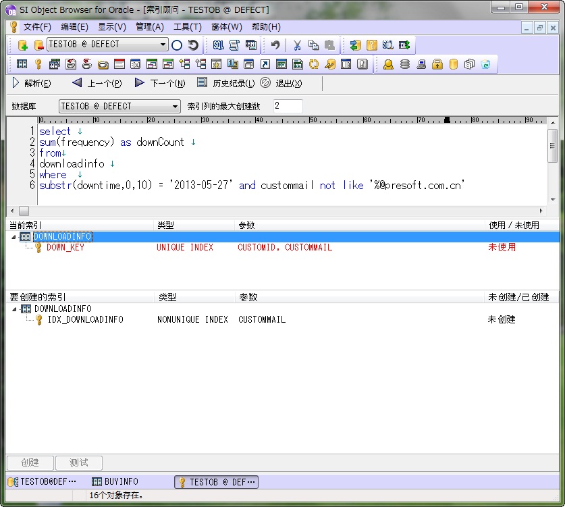The width and height of the screenshot is (565, 507).
Task: Open the 工具(T) menu
Action: [x=188, y=26]
